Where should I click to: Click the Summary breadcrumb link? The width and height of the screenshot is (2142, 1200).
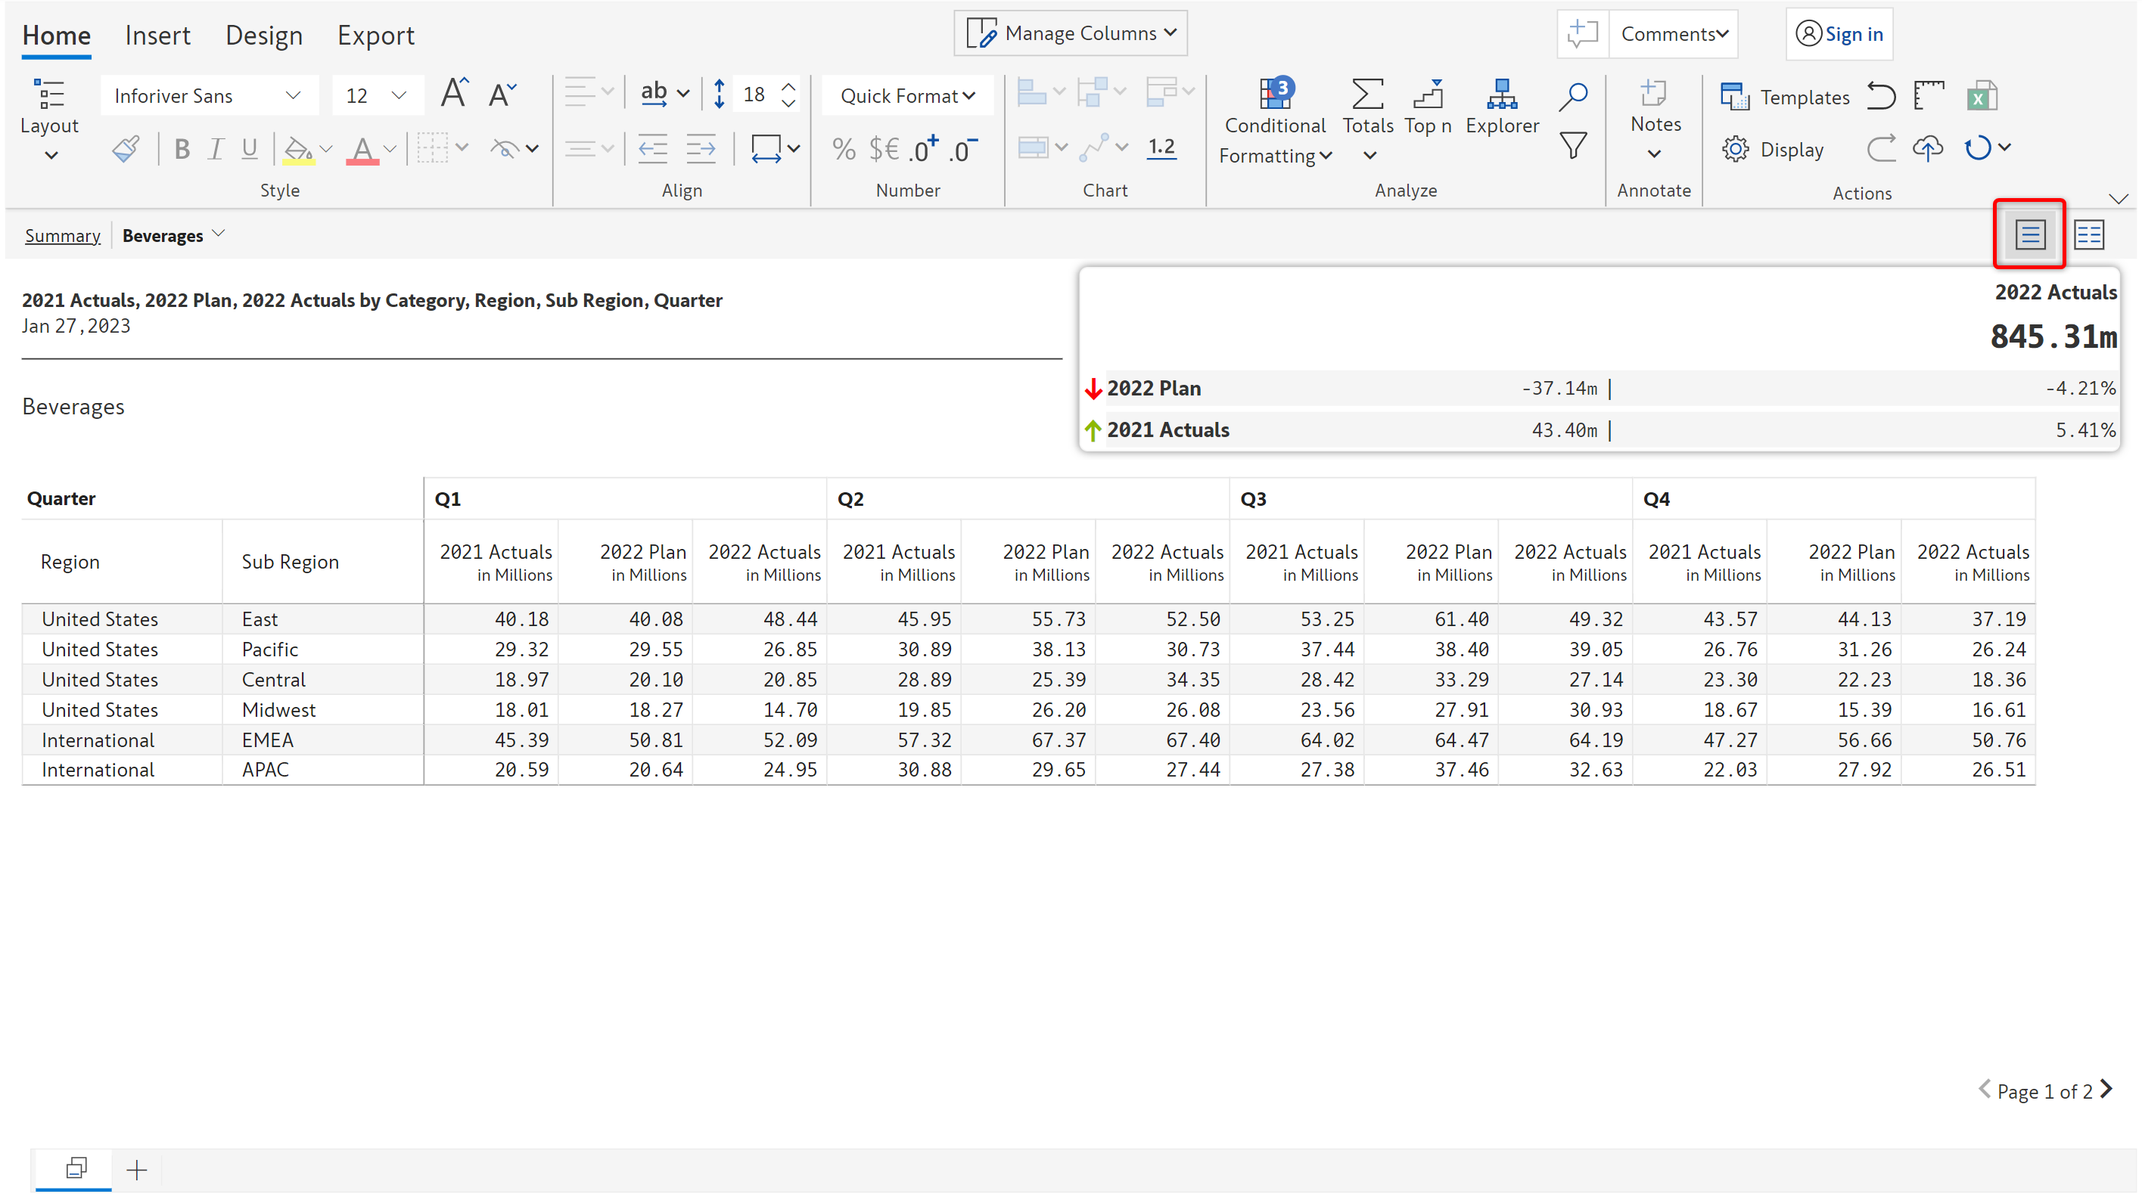[x=62, y=235]
